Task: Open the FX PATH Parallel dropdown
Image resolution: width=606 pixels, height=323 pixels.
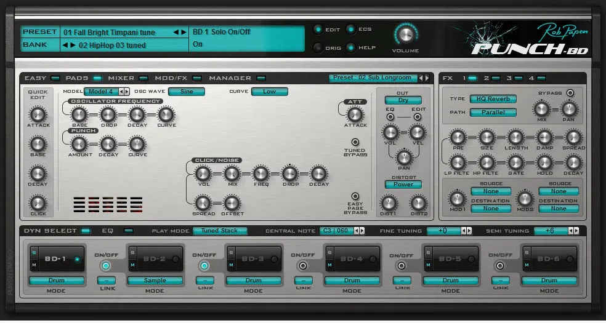Action: 493,113
